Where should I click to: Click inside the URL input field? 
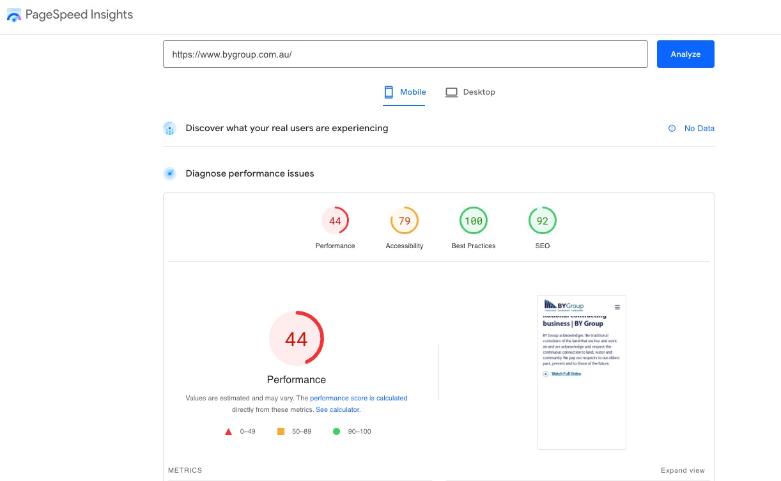405,54
